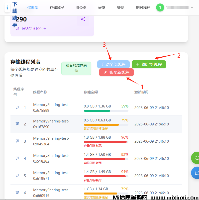The height and width of the screenshot is (200, 199).
Task: Go to the 收益图 tab
Action: (81, 7)
